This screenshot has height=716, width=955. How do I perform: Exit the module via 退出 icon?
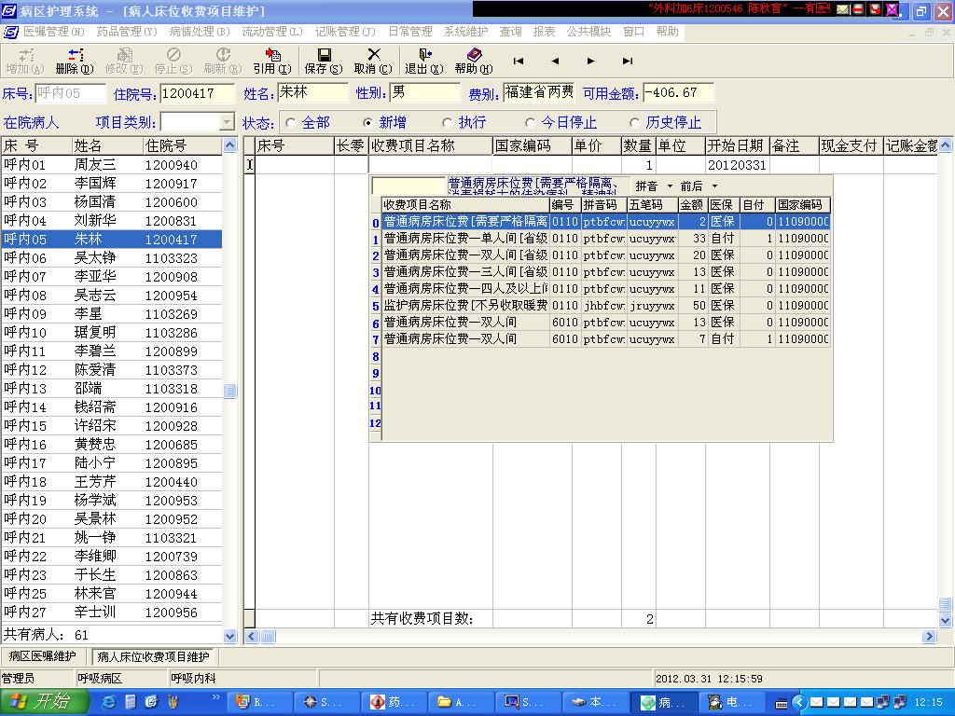(423, 56)
